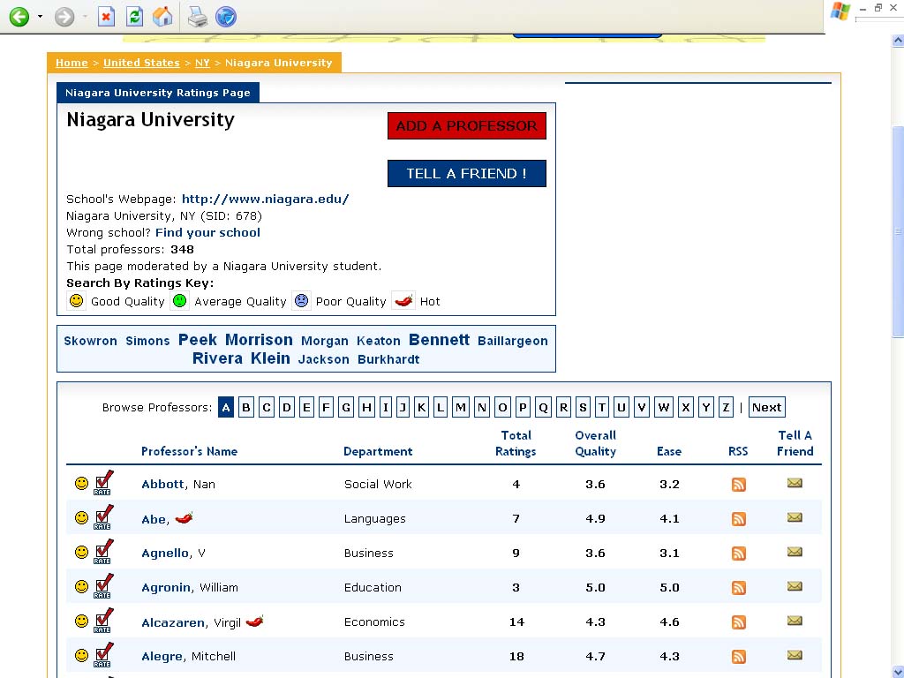Click the yellow smiley icon beside Abbott

(x=82, y=483)
